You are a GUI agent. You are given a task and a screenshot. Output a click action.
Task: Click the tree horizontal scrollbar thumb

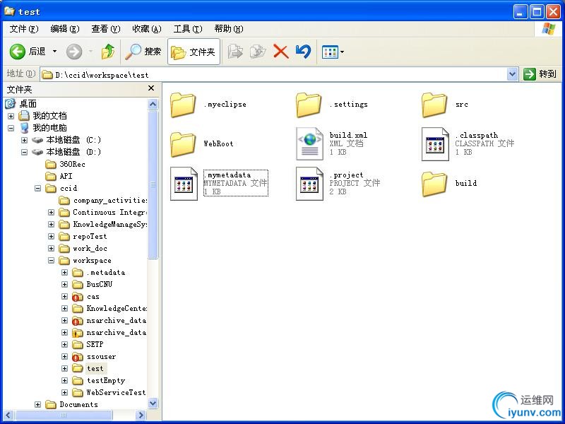click(x=64, y=416)
